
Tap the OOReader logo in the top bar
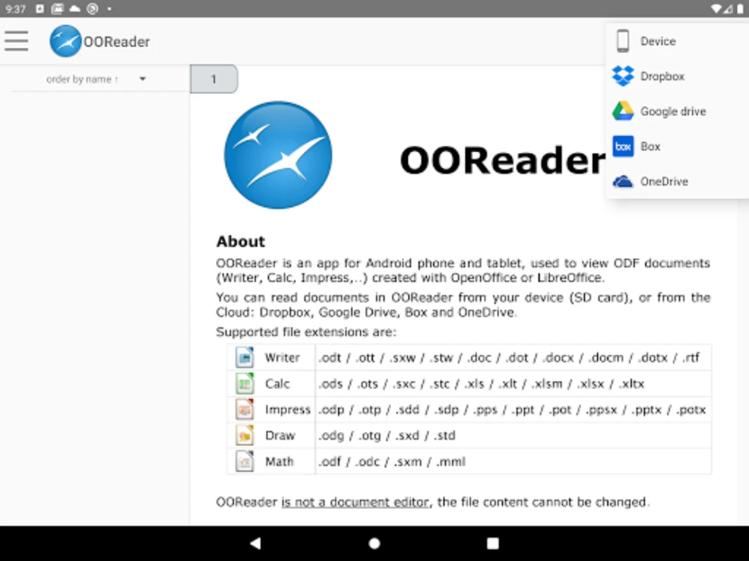(65, 41)
